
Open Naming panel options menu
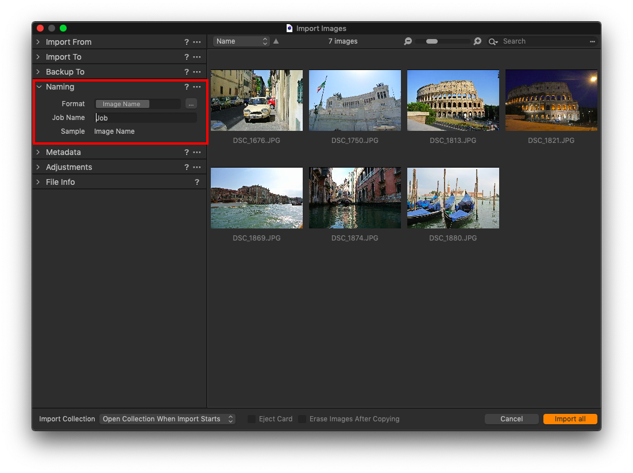click(x=197, y=87)
